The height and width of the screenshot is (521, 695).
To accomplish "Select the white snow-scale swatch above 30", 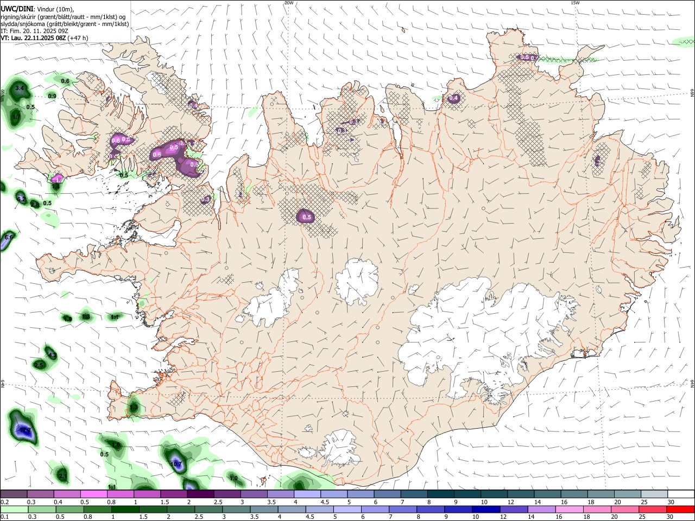I will [681, 494].
